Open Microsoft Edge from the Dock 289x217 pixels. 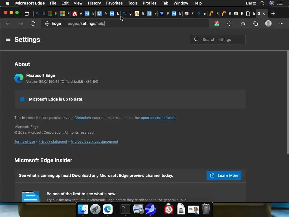pos(108,209)
